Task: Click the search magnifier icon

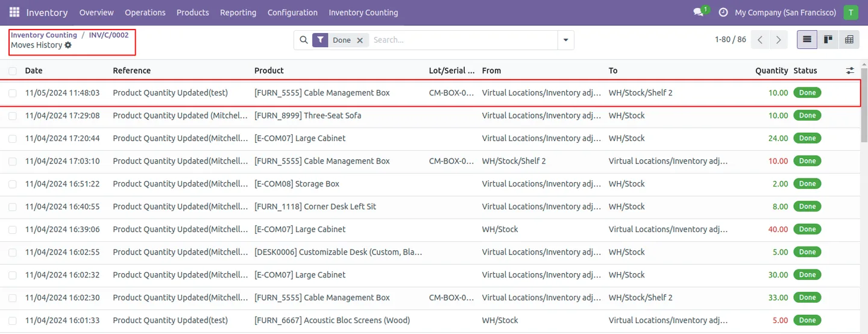Action: [304, 40]
